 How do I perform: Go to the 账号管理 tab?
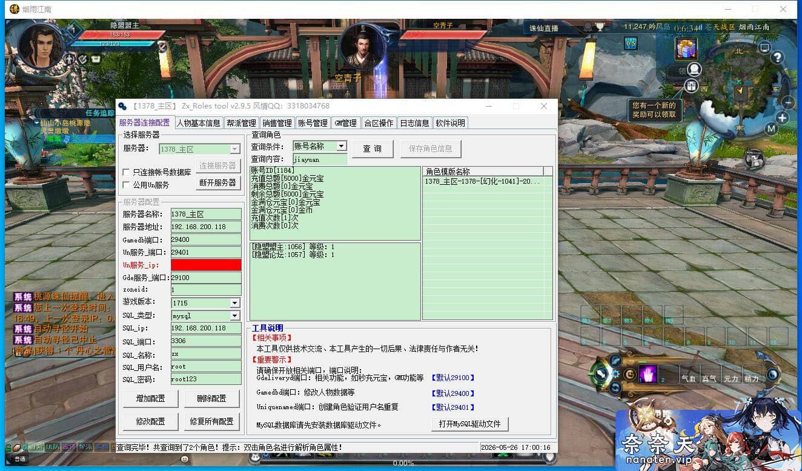click(x=313, y=123)
